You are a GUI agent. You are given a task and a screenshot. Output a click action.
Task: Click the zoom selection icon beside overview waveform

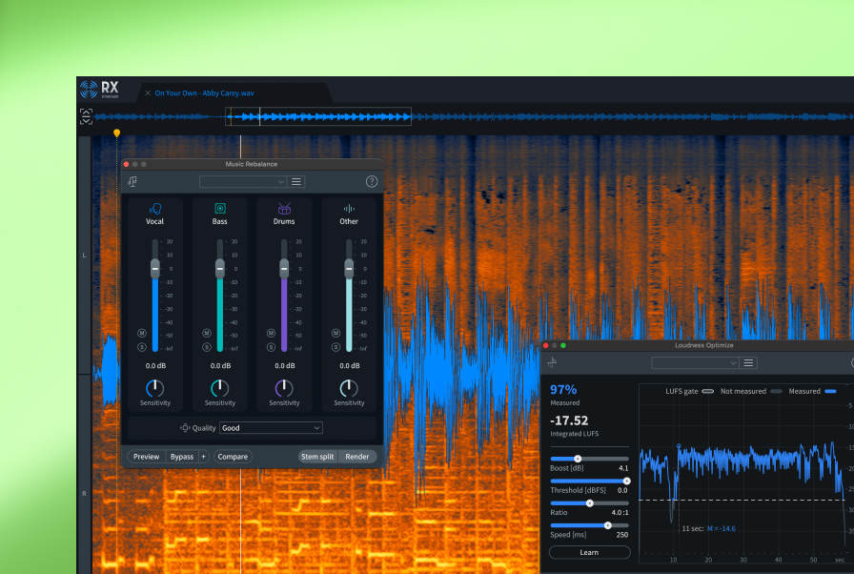(x=87, y=116)
